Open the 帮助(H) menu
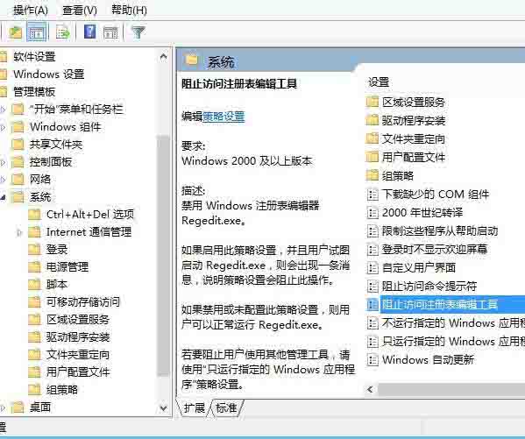The height and width of the screenshot is (439, 525). 129,10
